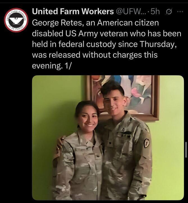Click the rank insignia on the right uniform chest

[110, 143]
